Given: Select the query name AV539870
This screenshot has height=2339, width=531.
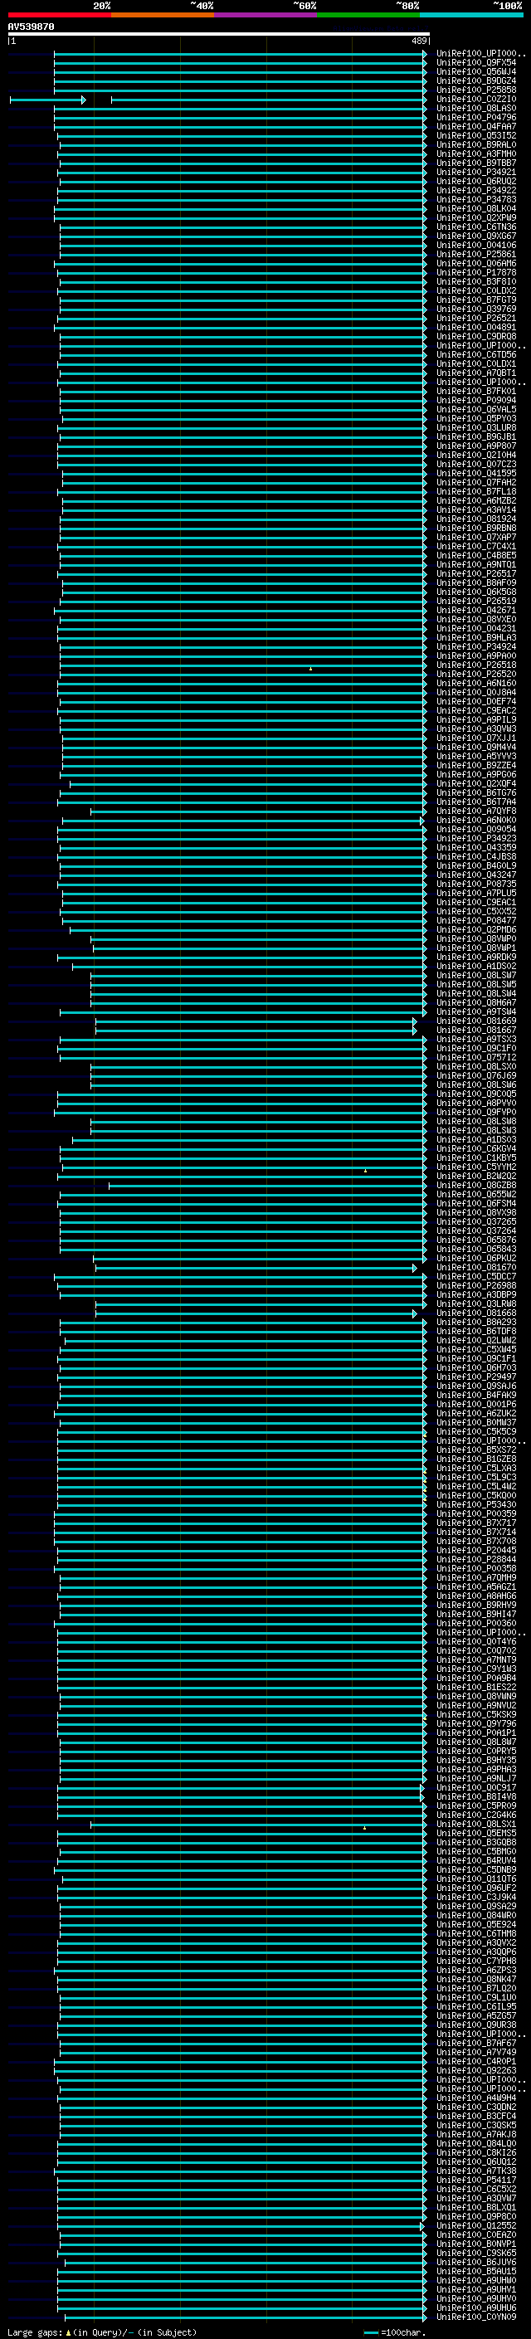Looking at the screenshot, I should click(x=31, y=27).
